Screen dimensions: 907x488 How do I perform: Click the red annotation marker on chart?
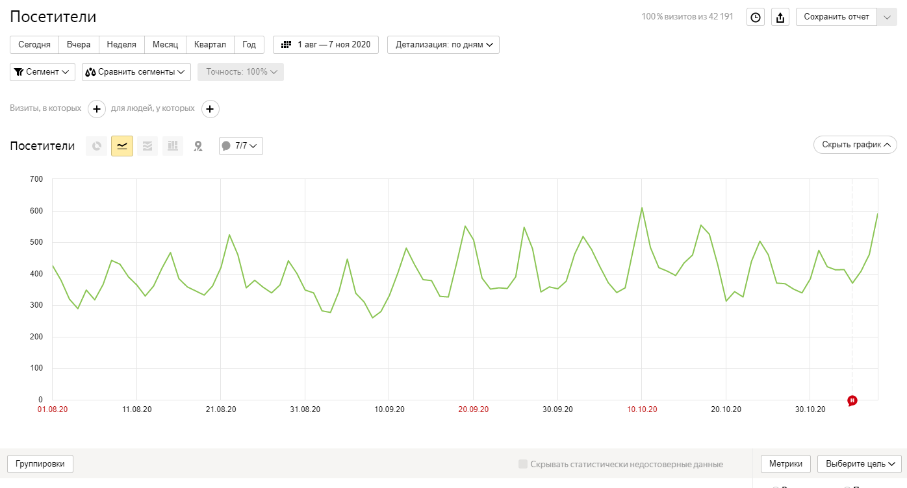tap(852, 400)
